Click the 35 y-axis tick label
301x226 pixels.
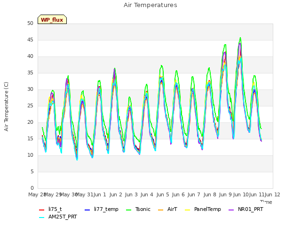point(30,73)
